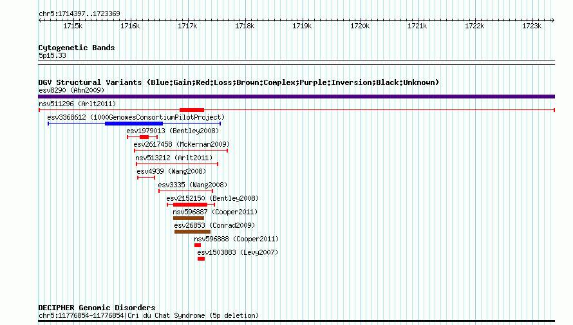573x325 pixels.
Task: Open esv26853 (Conrad2009) label
Action: (214, 225)
